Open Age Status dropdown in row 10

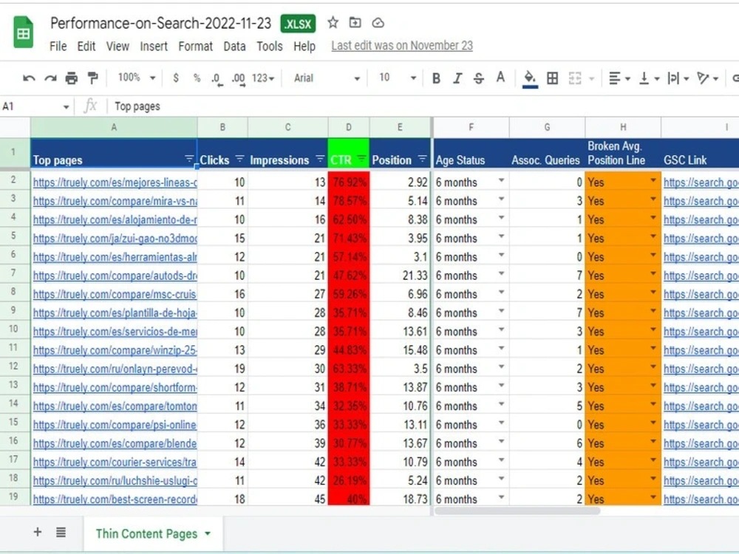tap(502, 329)
